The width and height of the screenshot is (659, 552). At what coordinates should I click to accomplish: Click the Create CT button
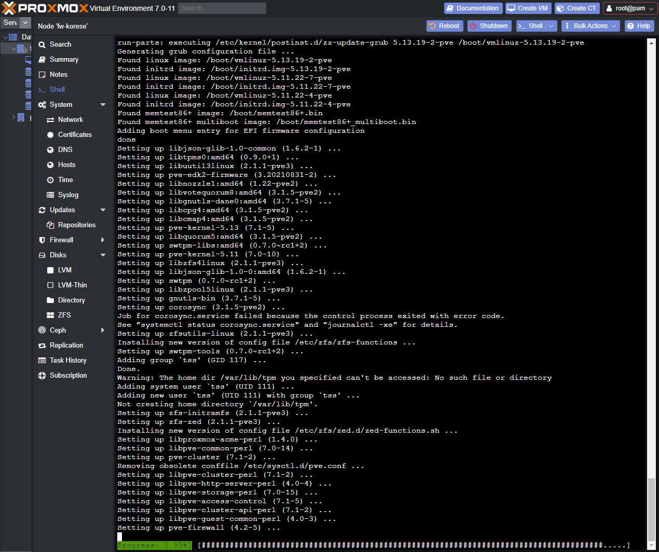576,8
